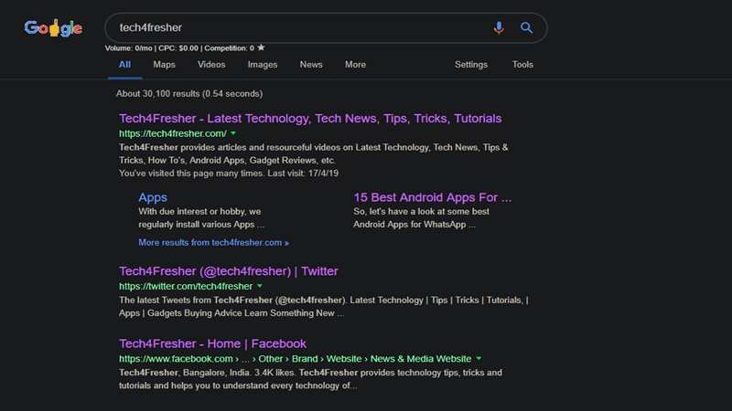Open Tech4Fresher - Home | Facebook result
Viewport: 732px width, 411px height.
pyautogui.click(x=212, y=344)
